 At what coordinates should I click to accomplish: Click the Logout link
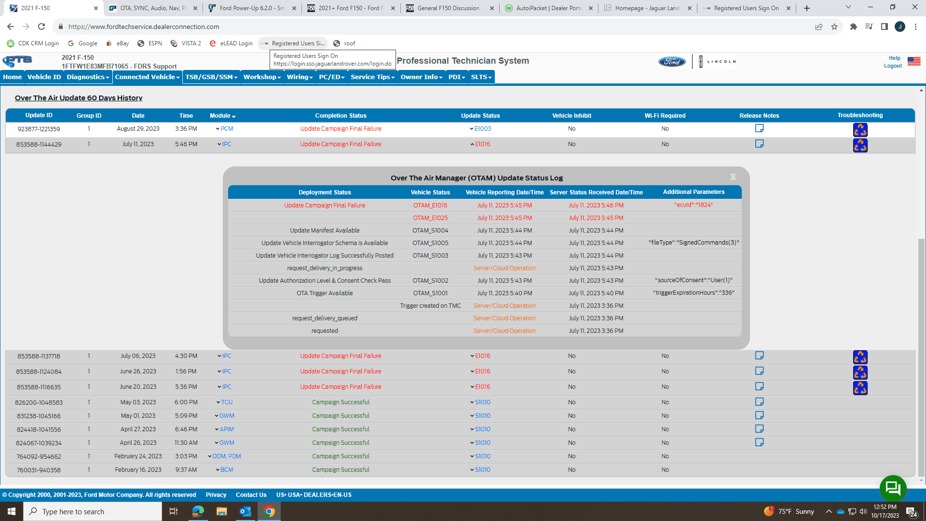point(893,66)
